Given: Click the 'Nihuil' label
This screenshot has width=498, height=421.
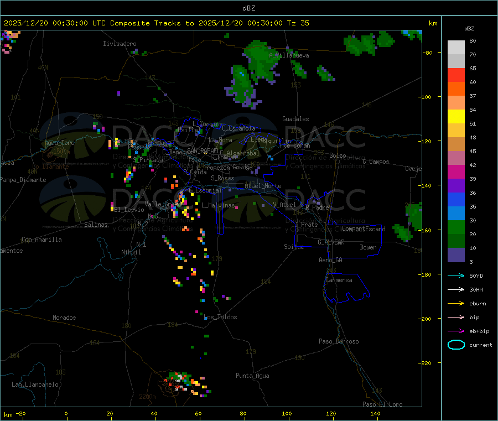Looking at the screenshot, I should pos(131,252).
